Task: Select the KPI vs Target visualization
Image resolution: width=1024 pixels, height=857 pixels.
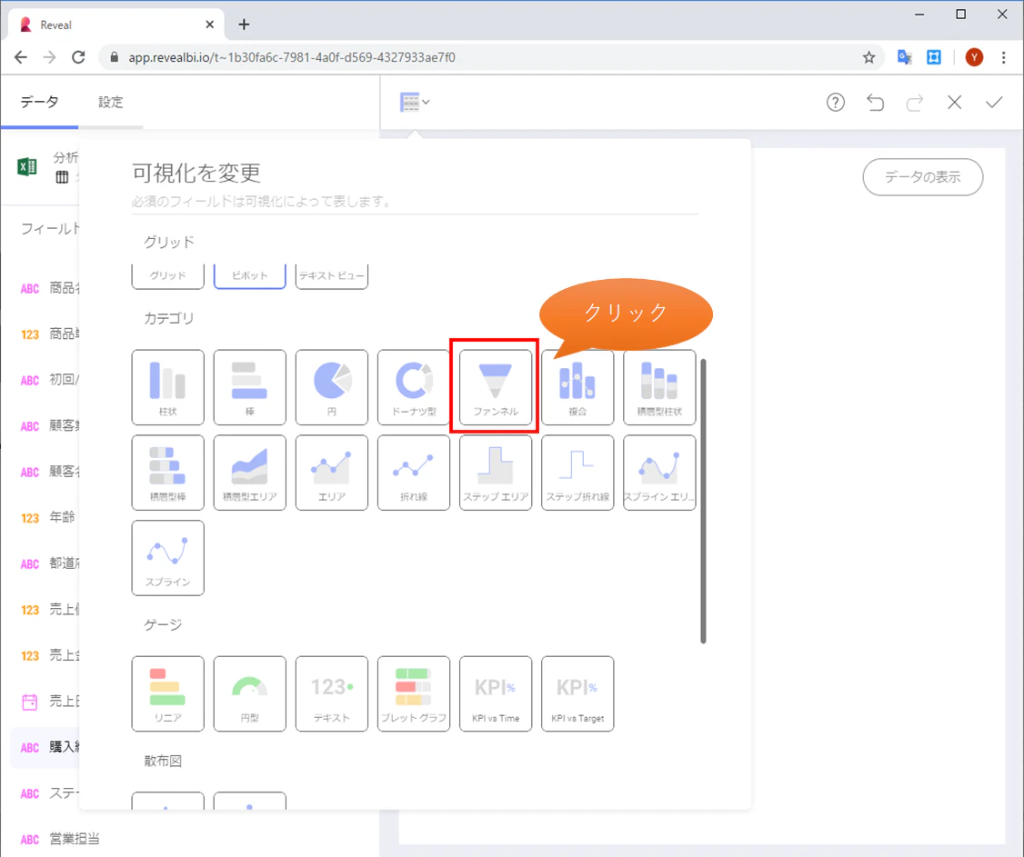Action: [577, 693]
